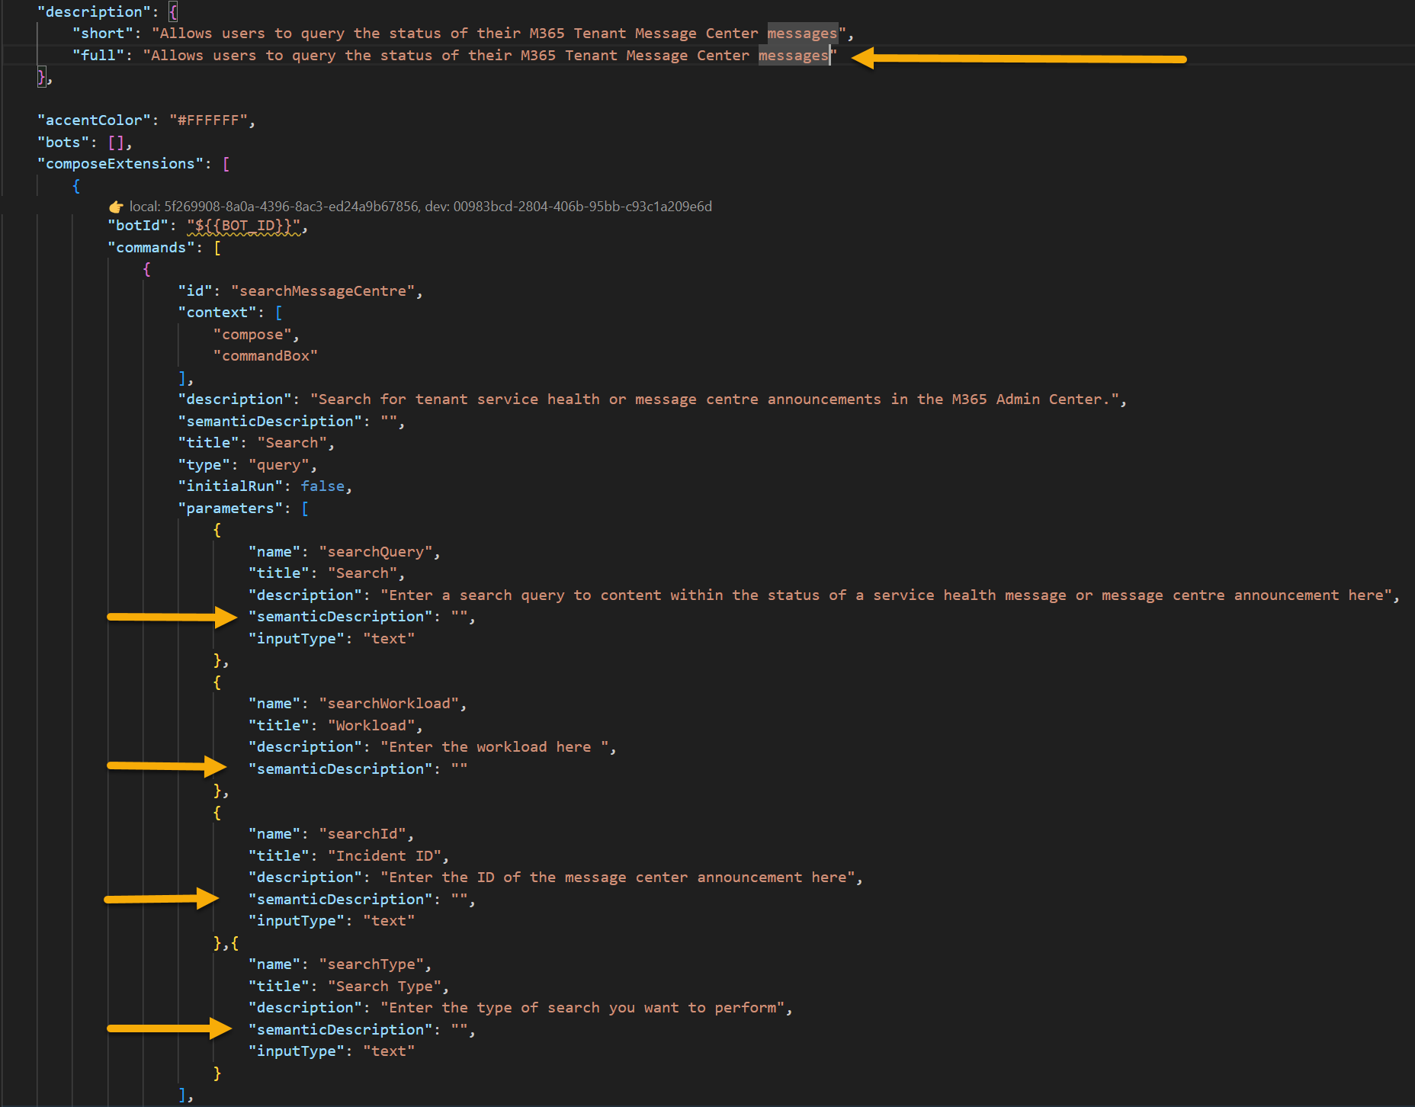
Task: Place cursor in the ${{BOT_ID}} value
Action: click(244, 226)
